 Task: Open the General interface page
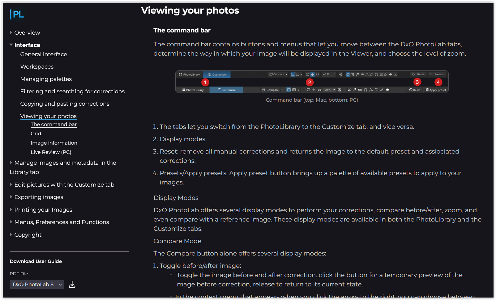pos(44,54)
